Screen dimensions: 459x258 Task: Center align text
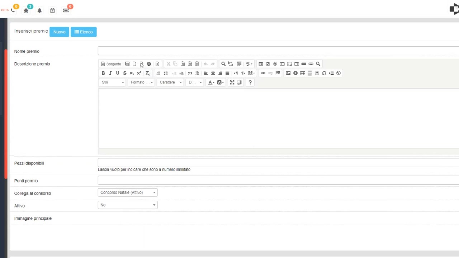click(x=213, y=73)
